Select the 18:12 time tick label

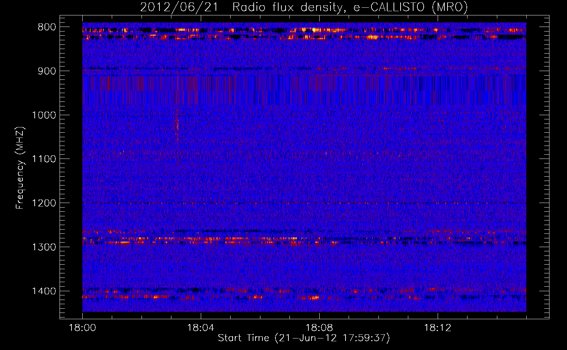click(x=438, y=328)
